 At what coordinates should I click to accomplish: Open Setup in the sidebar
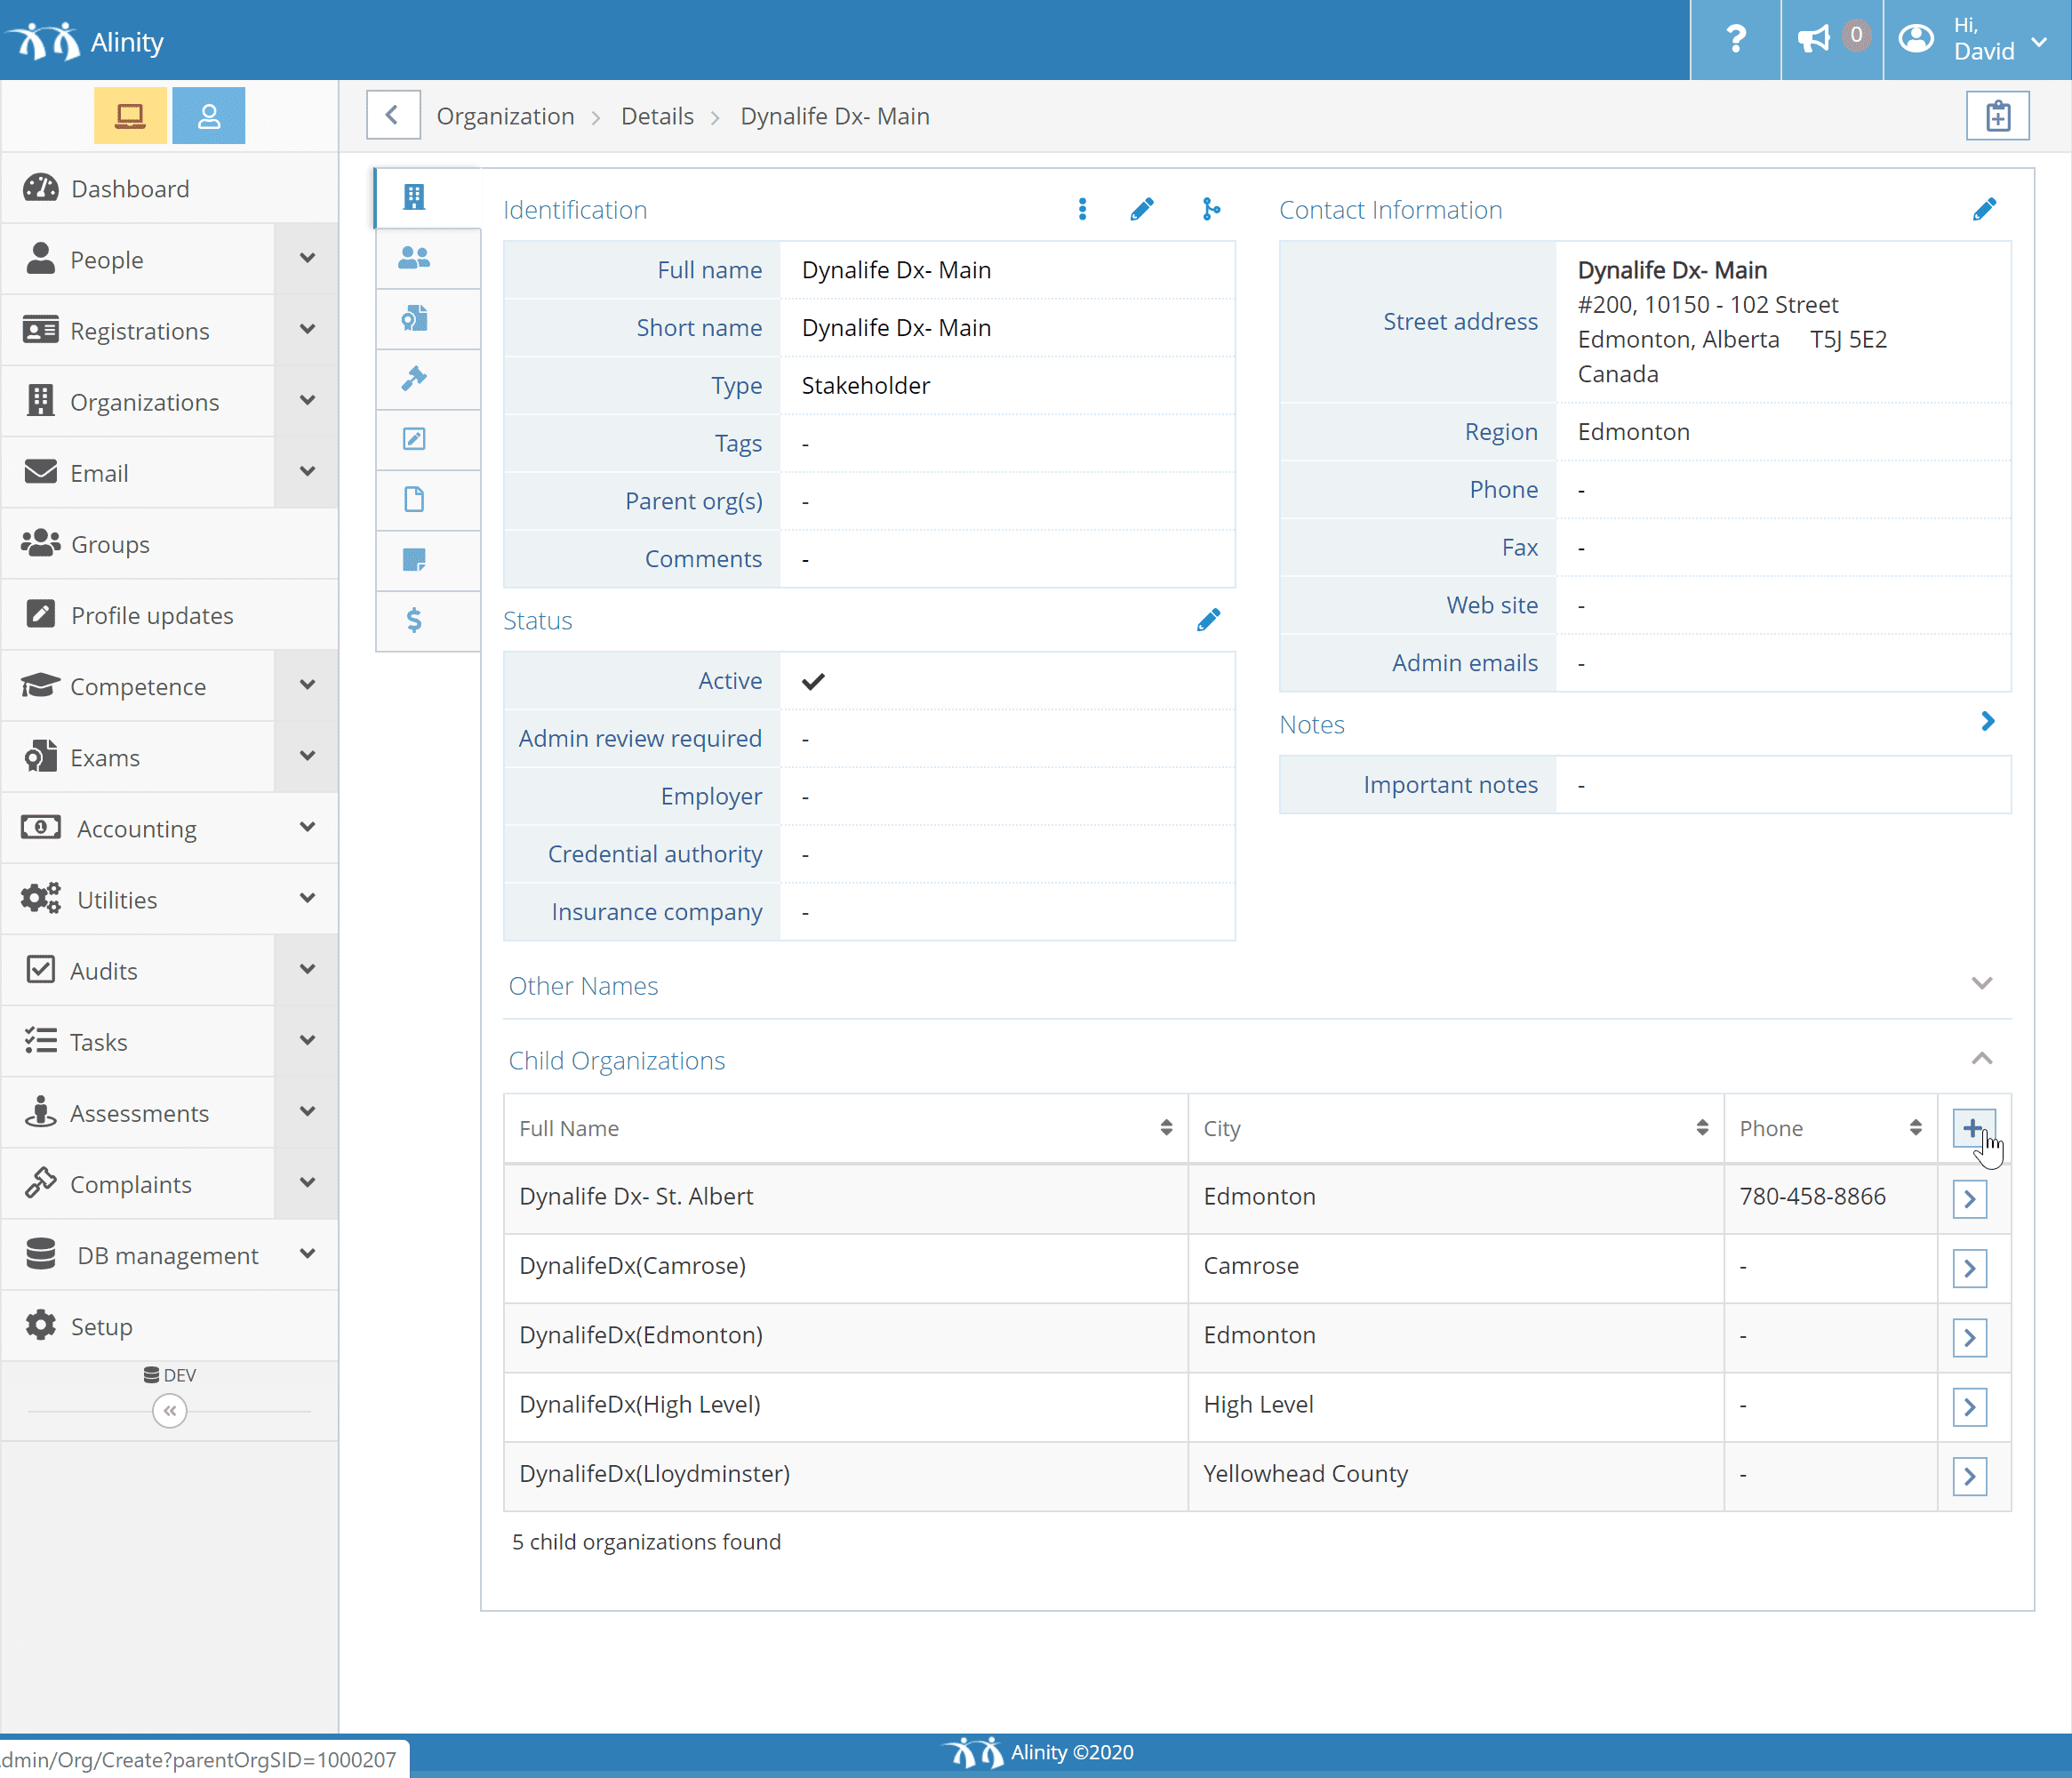click(x=169, y=1326)
